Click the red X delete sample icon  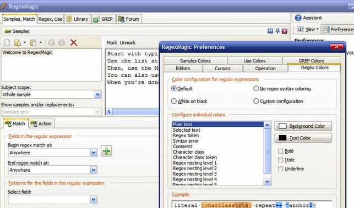74,43
